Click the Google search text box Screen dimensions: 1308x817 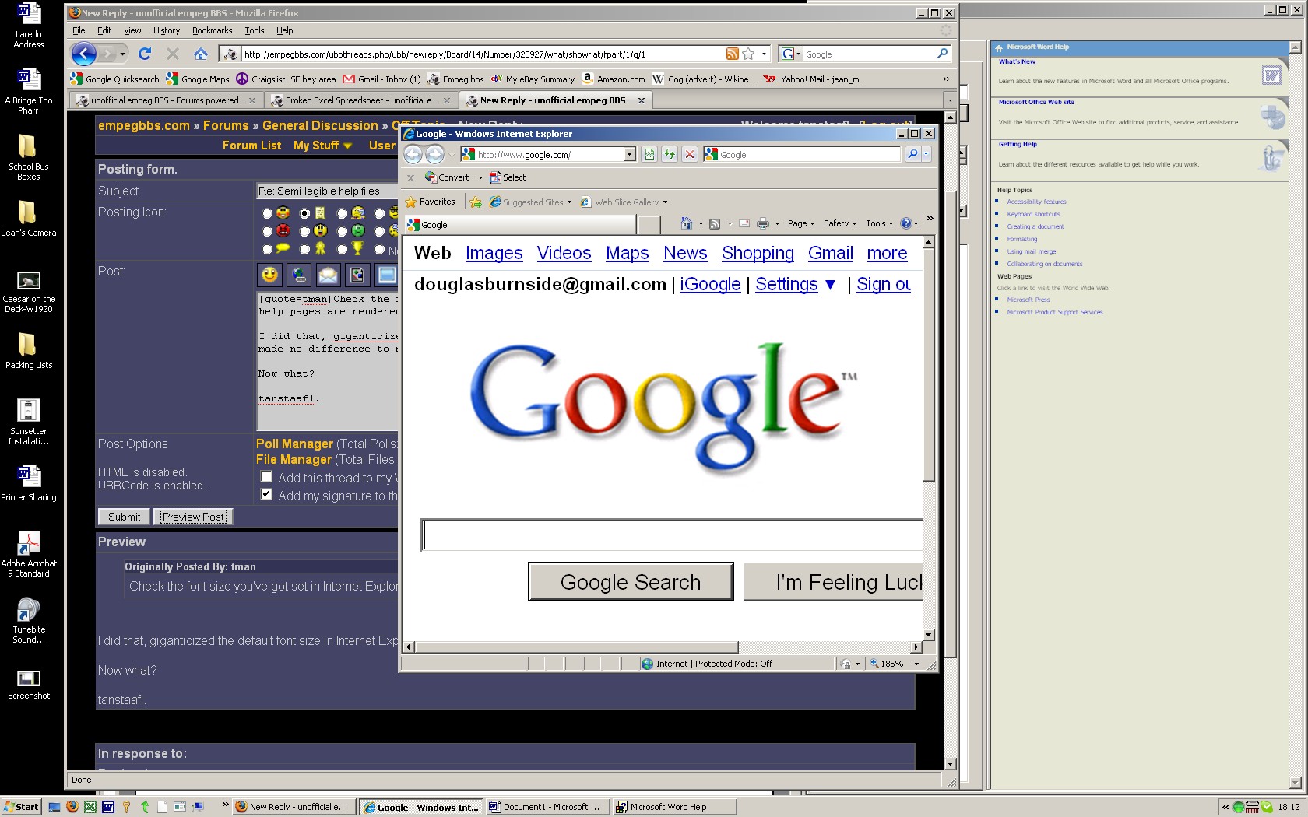[672, 535]
